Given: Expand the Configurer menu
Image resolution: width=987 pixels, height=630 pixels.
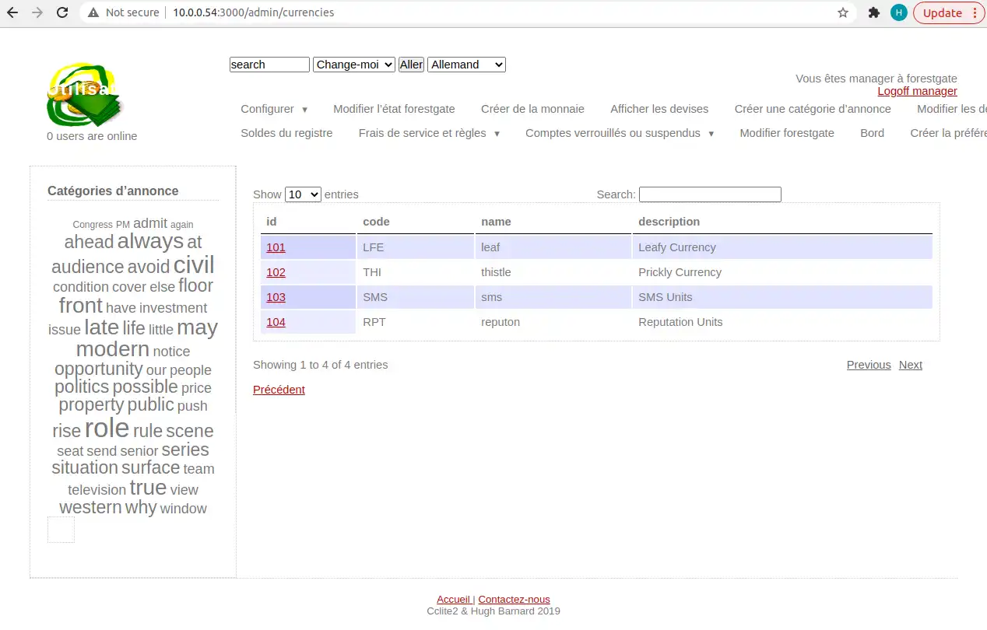Looking at the screenshot, I should click(x=274, y=109).
